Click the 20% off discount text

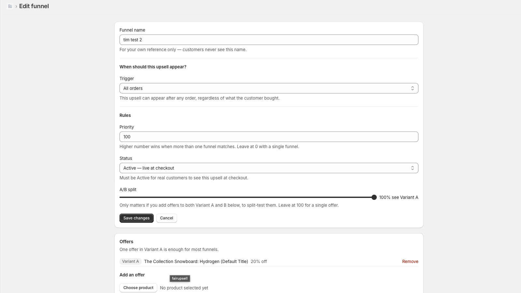click(x=259, y=261)
